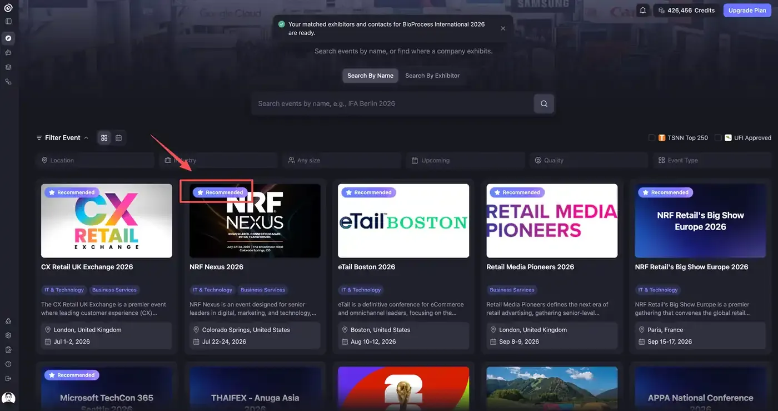Click IT & Technology tag on CX Retail card

click(x=64, y=290)
